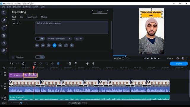The image size is (190, 107).
Task: Click the Redo arrow in timeline toolbar
Action: 17,63
